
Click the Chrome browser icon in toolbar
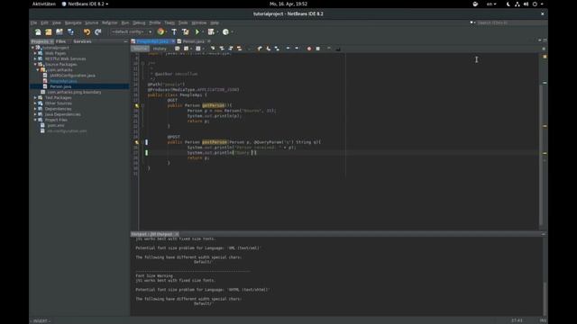pos(160,32)
